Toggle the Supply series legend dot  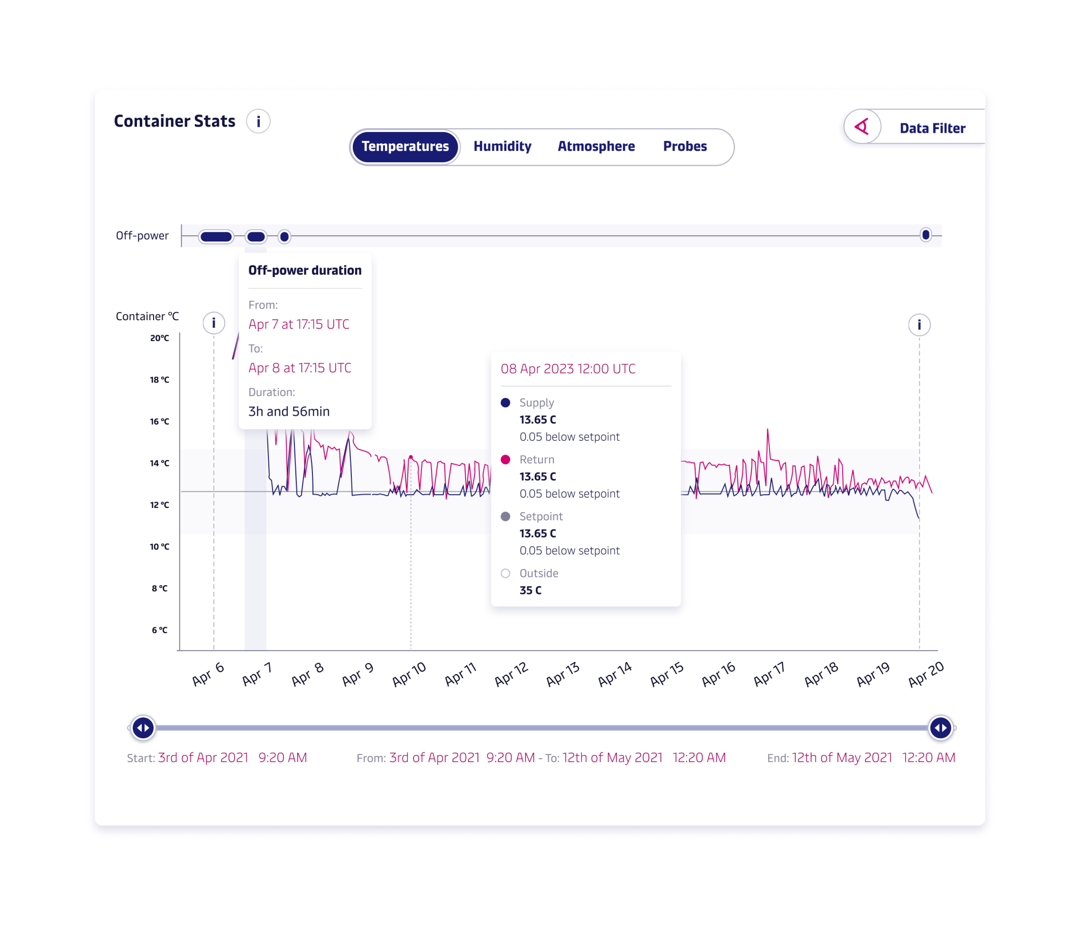pos(505,403)
